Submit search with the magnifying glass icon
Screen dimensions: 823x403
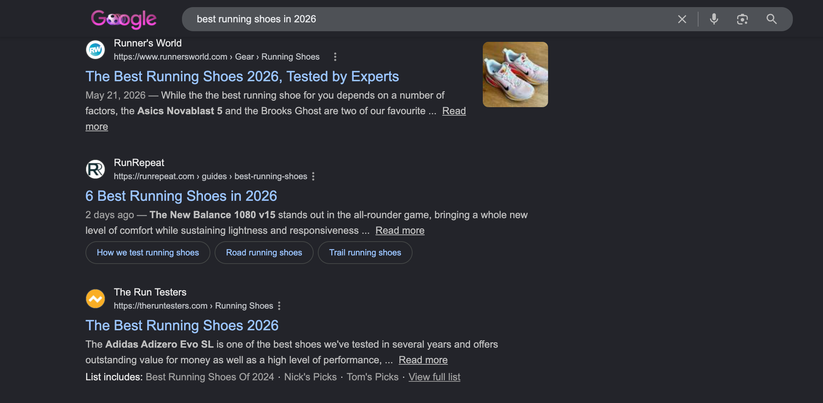[x=771, y=19]
